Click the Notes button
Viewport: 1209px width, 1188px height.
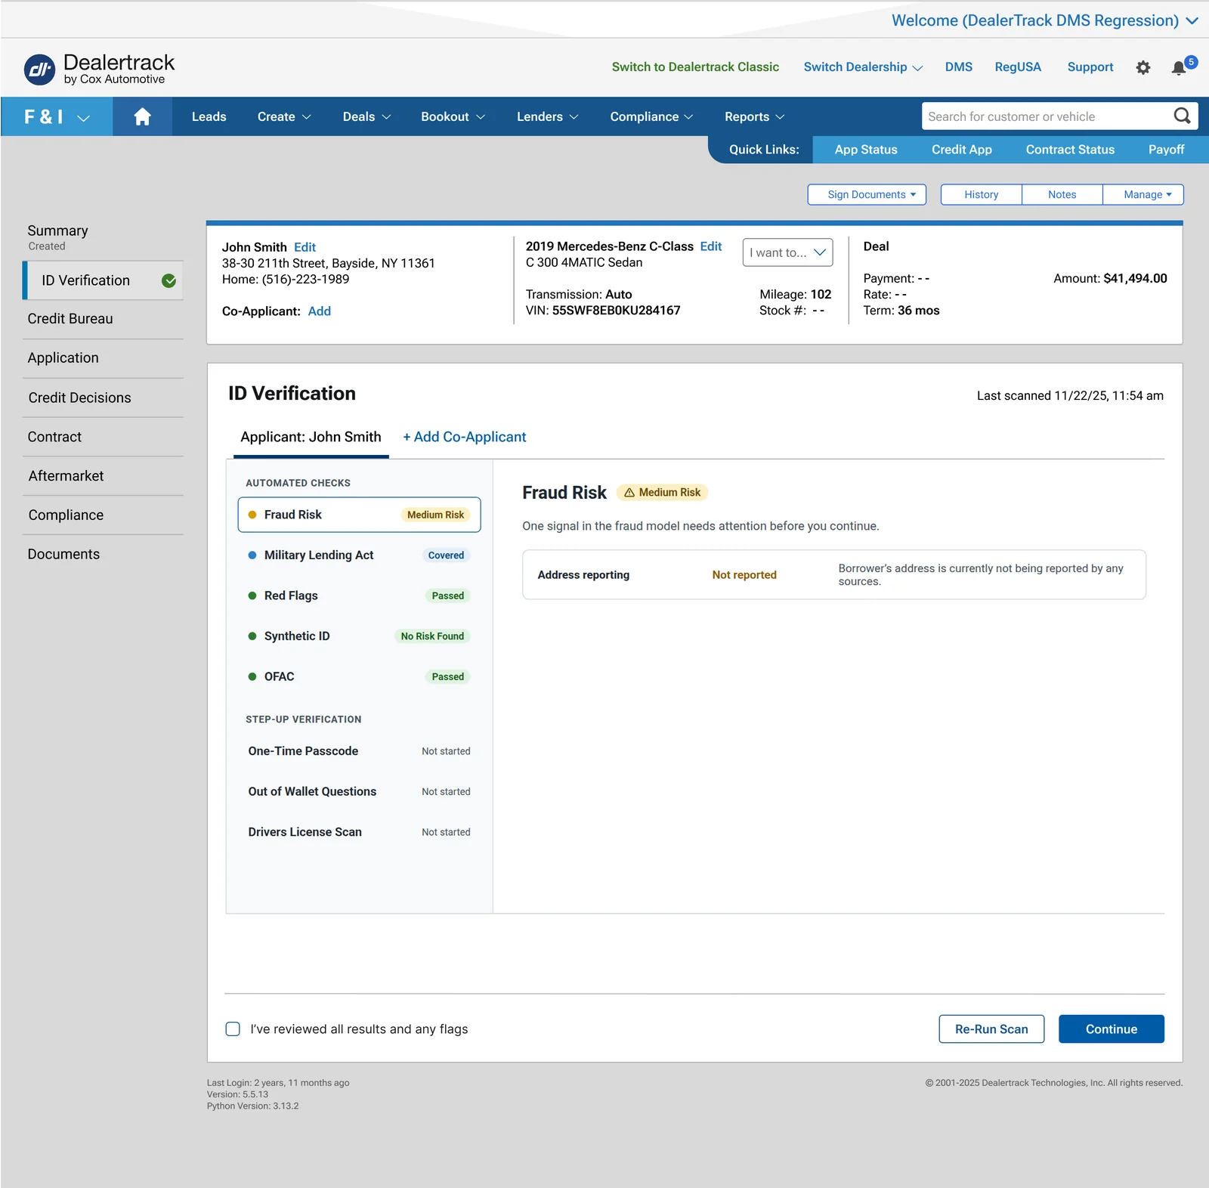[x=1062, y=194]
